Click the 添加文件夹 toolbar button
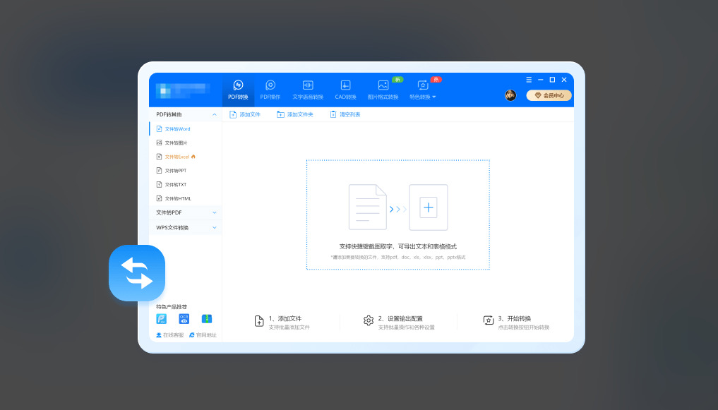The width and height of the screenshot is (718, 410). (295, 114)
